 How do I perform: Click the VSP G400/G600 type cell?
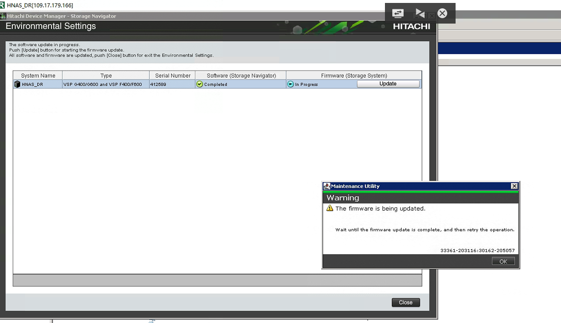point(106,84)
